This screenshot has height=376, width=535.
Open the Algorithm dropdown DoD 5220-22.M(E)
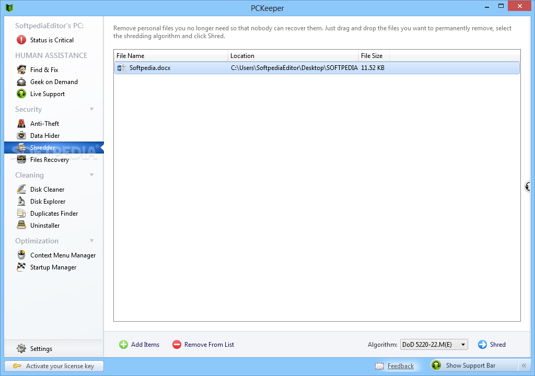[x=434, y=345]
